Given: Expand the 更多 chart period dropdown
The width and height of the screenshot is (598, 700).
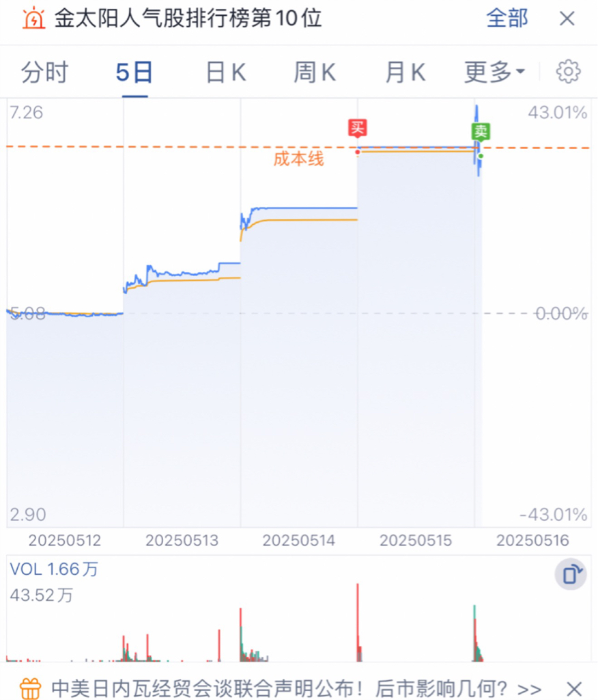Looking at the screenshot, I should pos(495,72).
